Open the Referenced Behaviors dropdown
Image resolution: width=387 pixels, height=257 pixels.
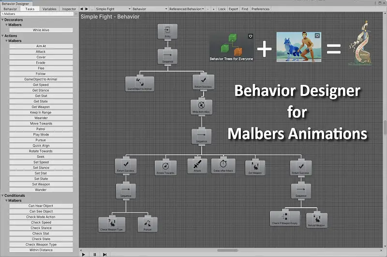point(186,9)
